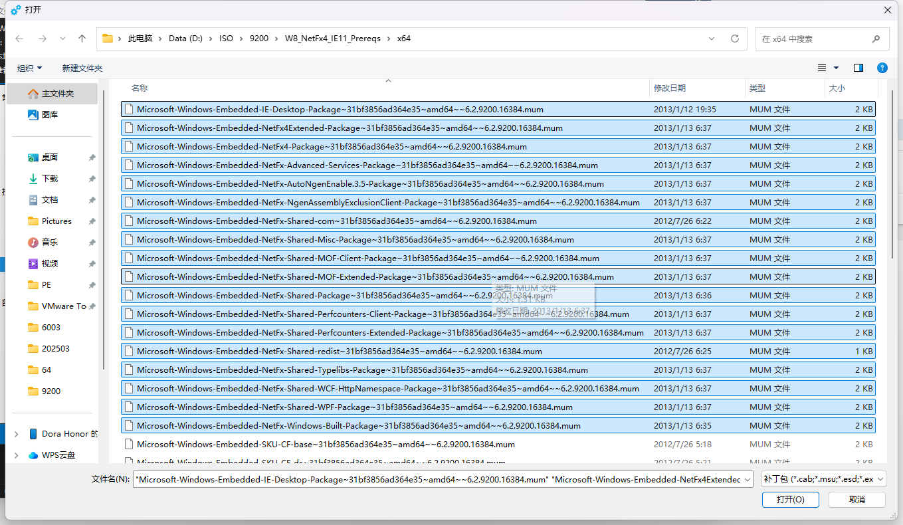Select the NetFx4-Package mum file
Image resolution: width=903 pixels, height=525 pixels.
click(x=498, y=146)
